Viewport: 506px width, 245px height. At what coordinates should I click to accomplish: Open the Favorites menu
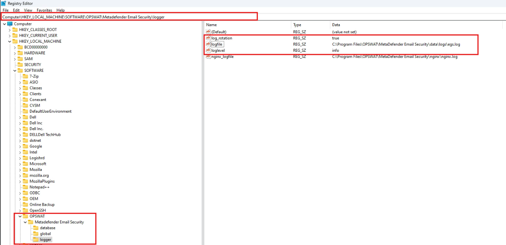point(44,10)
